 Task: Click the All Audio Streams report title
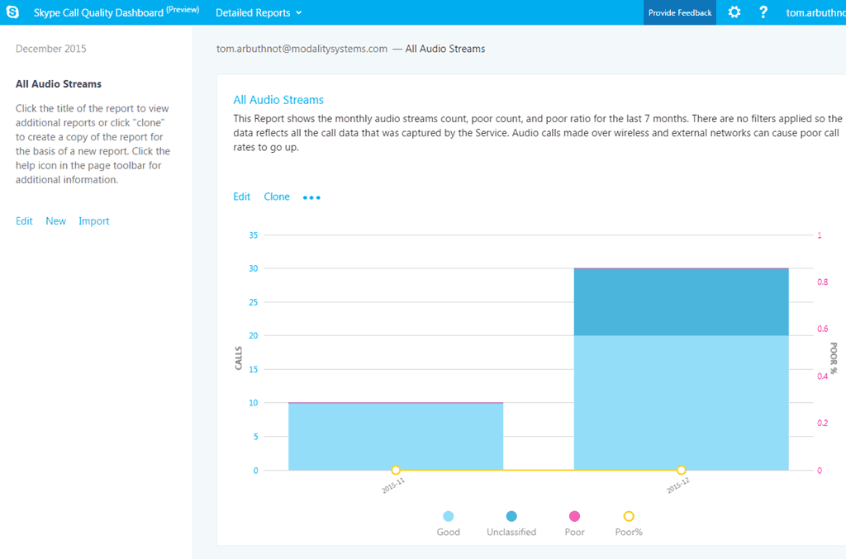[x=278, y=100]
